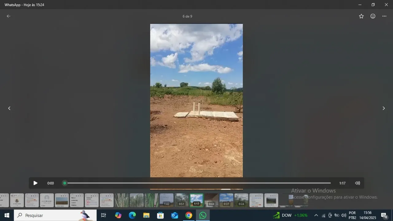Expand hidden system tray icons
Viewport: 393px width, 221px height.
click(316, 215)
